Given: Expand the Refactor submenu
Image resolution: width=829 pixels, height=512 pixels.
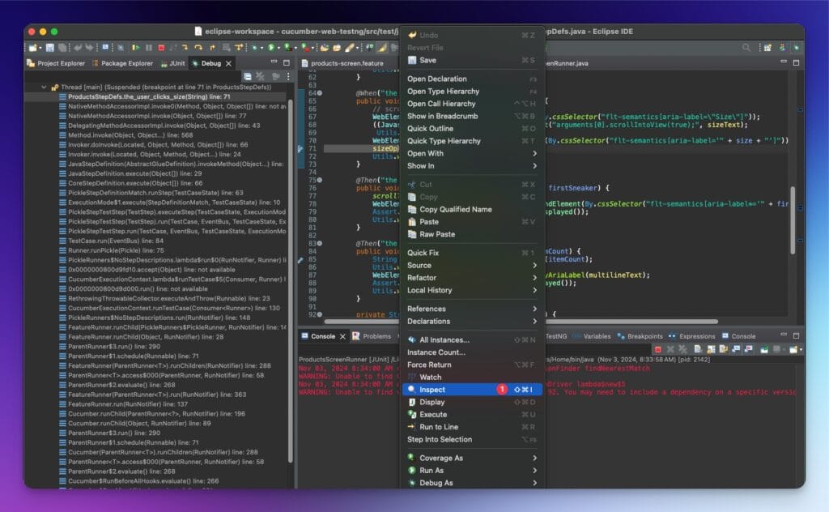Looking at the screenshot, I should coord(472,278).
